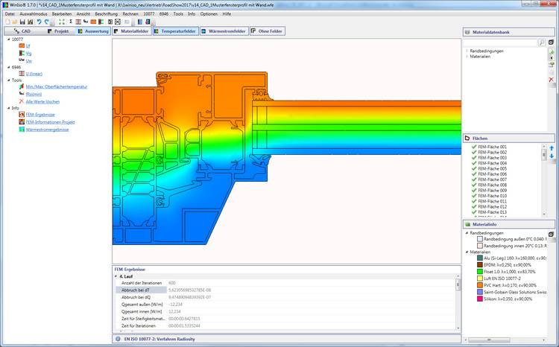Move surface down with blue down arrow
Viewport: 559px width, 347px height.
click(x=552, y=157)
